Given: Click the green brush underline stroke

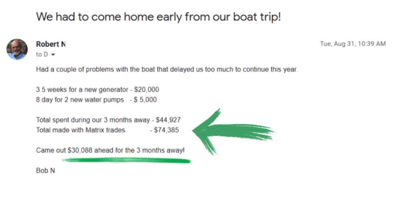Looking at the screenshot, I should pos(126,160).
